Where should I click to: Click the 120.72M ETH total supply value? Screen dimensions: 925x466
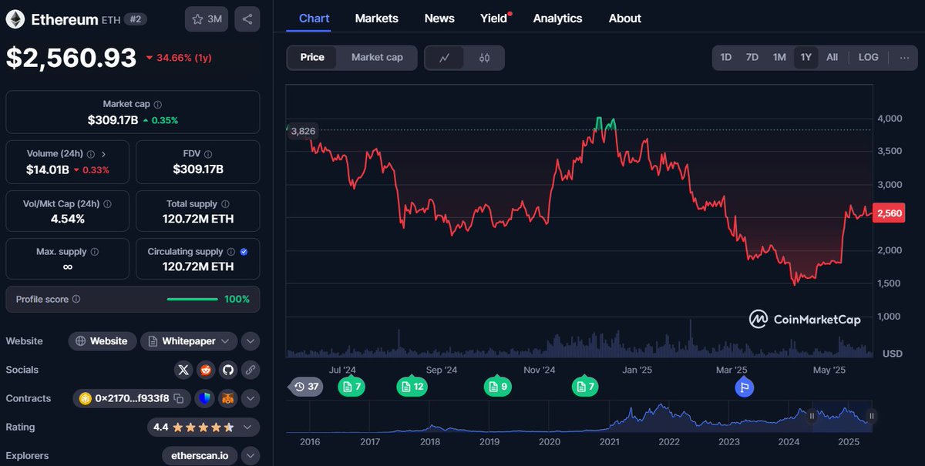[x=198, y=219]
